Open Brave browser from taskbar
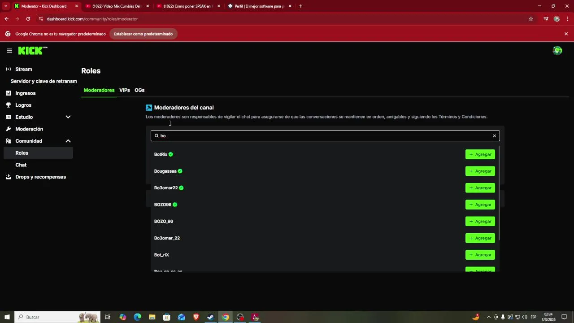The image size is (574, 323). pos(196,317)
